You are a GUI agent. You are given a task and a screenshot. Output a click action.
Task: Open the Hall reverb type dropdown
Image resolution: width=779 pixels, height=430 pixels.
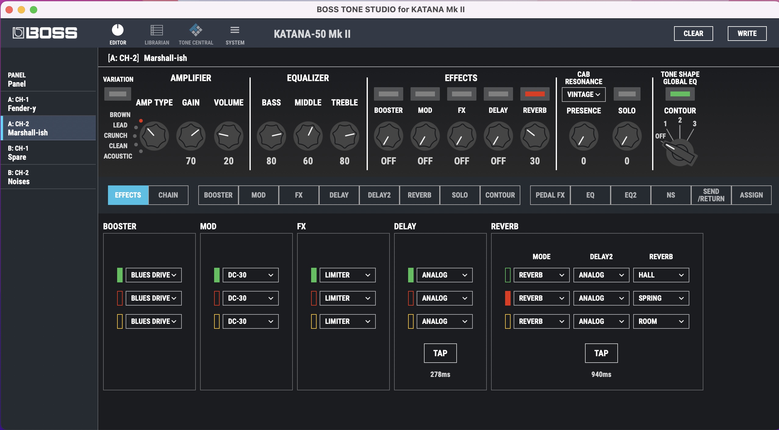click(661, 275)
